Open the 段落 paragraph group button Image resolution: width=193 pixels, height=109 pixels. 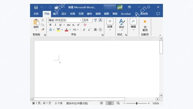pyautogui.click(x=110, y=25)
